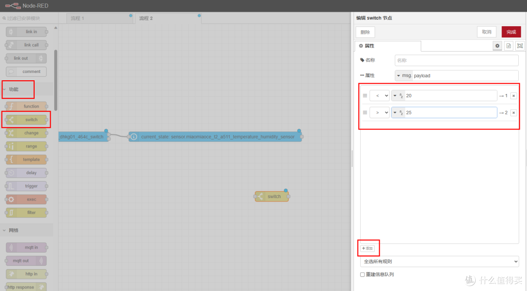Viewport: 527px width, 291px height.
Task: Toggle the 重建信息队列 checkbox
Action: [x=362, y=274]
